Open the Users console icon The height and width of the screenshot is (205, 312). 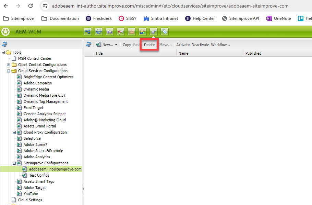[142, 31]
